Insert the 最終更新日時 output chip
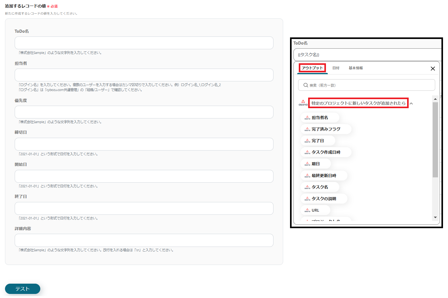The image size is (448, 298). click(324, 175)
